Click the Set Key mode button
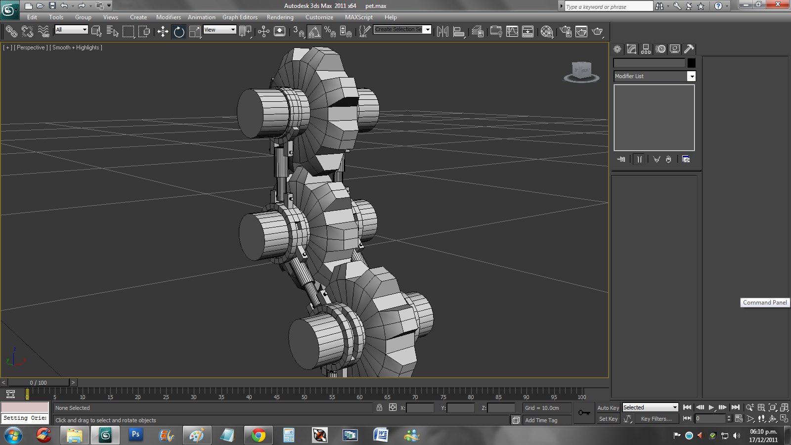Viewport: 791px width, 445px height. pos(608,419)
